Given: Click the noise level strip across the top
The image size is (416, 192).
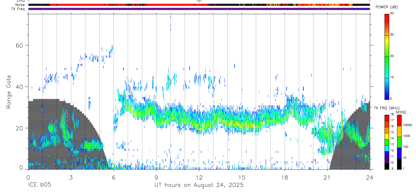Looking at the screenshot, I should point(199,5).
